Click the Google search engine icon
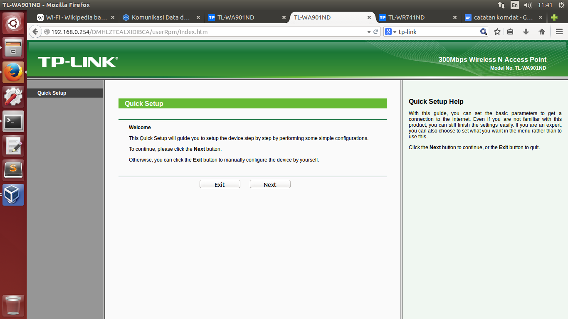The height and width of the screenshot is (319, 568). 388,32
